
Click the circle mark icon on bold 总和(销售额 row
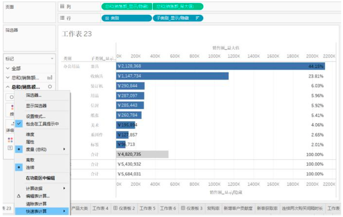click(50, 87)
